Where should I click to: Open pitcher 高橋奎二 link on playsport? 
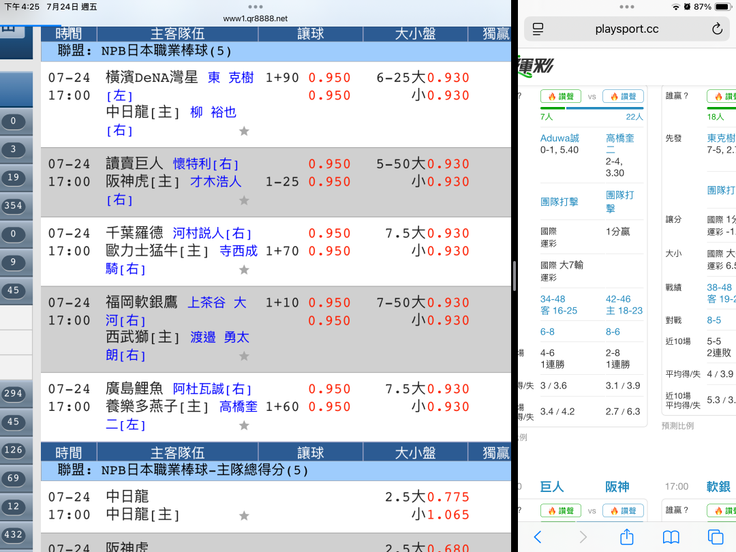click(x=619, y=144)
